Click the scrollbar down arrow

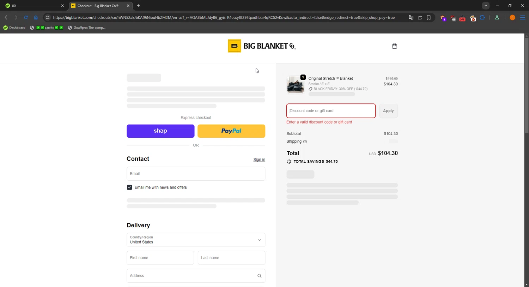coord(526,285)
